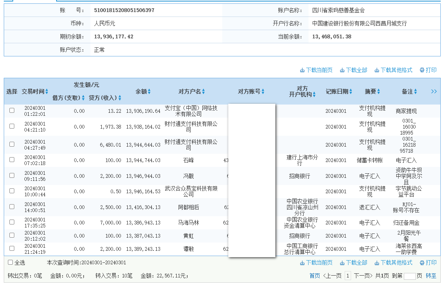
Task: Click top 下载当前页 download link
Action: click(x=316, y=70)
